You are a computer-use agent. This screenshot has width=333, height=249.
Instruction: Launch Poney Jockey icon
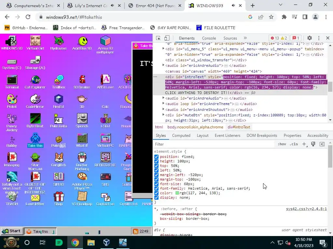12,123
